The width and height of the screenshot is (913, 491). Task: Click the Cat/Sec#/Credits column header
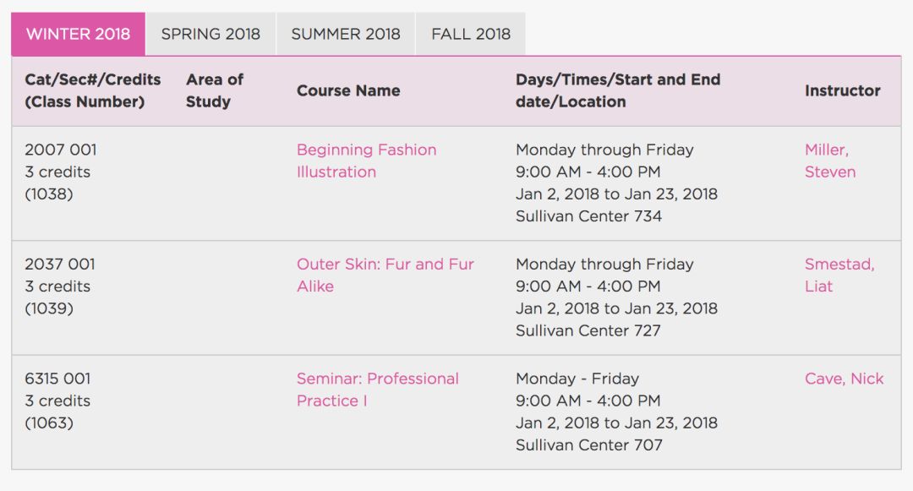tap(93, 90)
